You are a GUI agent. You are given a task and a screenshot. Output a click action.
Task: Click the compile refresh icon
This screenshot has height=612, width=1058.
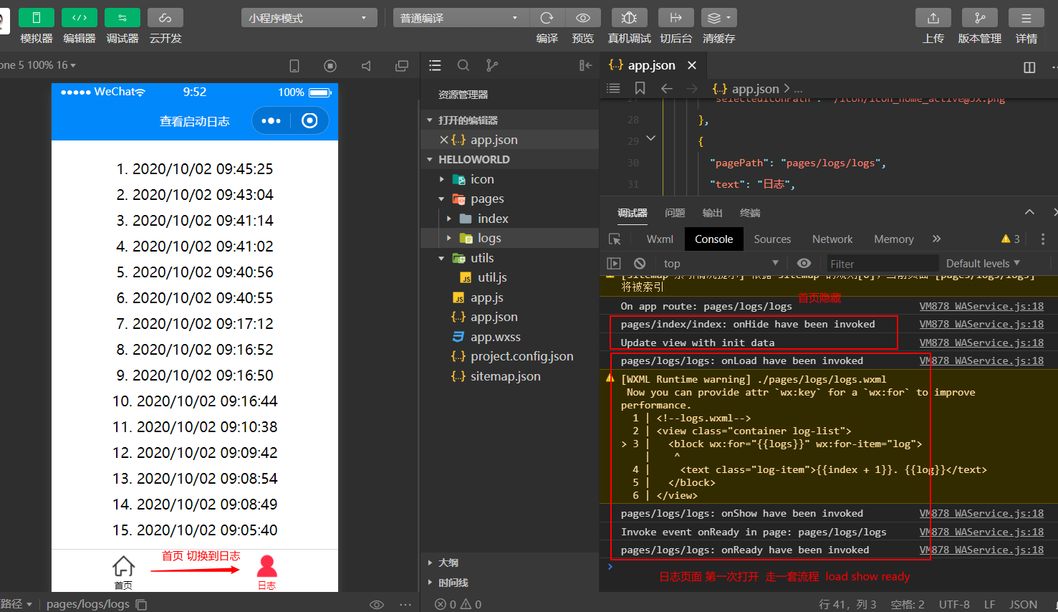pyautogui.click(x=547, y=18)
